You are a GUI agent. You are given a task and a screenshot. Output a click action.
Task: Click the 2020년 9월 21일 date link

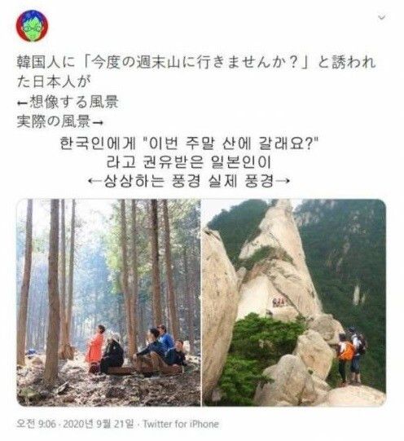[98, 424]
